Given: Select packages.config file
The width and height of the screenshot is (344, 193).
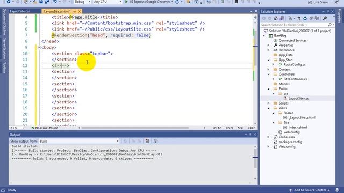Looking at the screenshot, I should [290, 142].
